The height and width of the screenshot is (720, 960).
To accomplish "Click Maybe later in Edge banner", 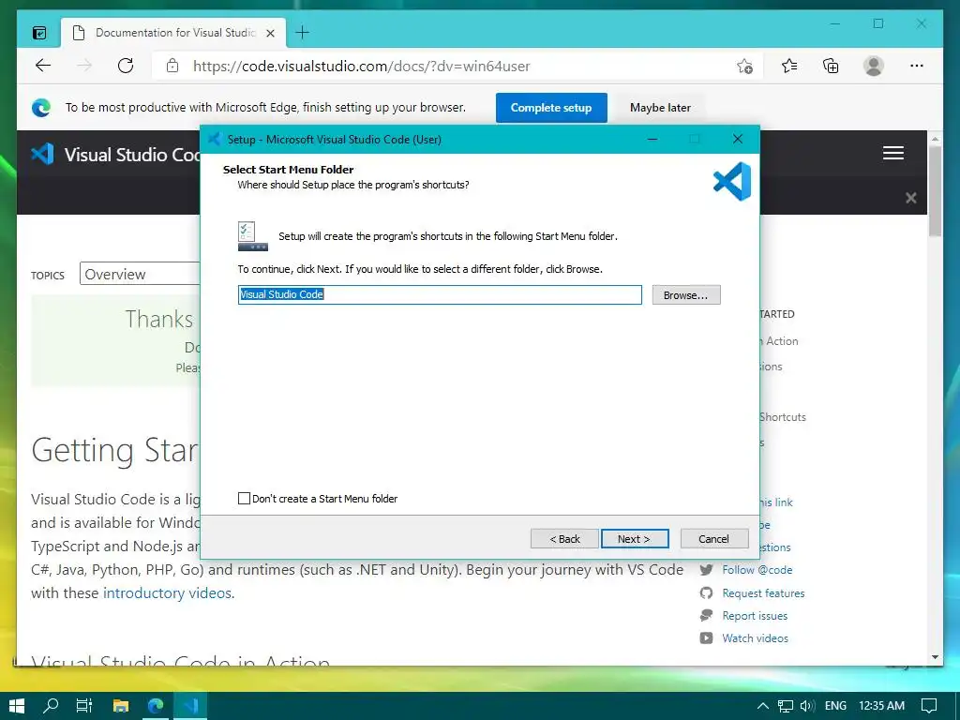I will pos(660,108).
